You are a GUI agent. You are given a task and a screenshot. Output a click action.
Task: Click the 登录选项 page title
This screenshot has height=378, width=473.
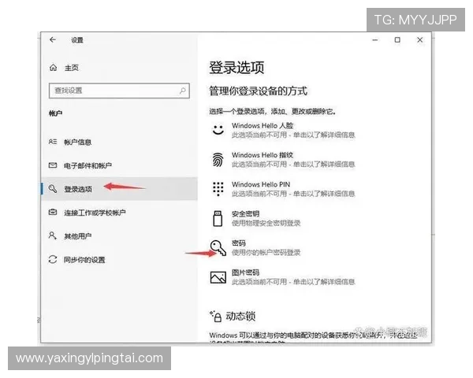point(236,67)
